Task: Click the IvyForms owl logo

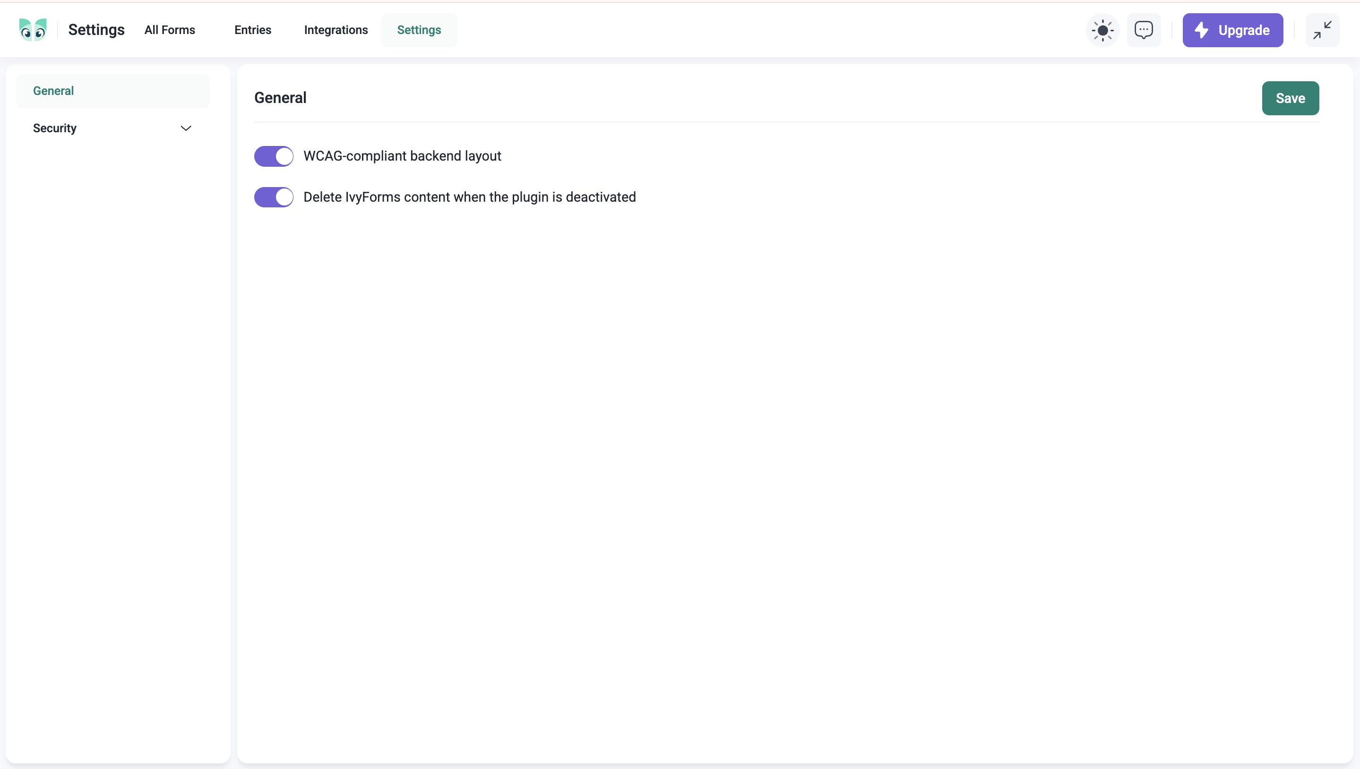Action: point(33,30)
